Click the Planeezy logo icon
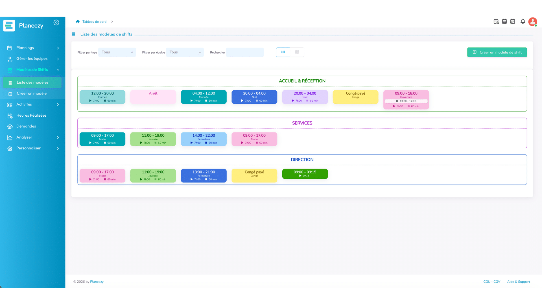542x305 pixels. 9,26
